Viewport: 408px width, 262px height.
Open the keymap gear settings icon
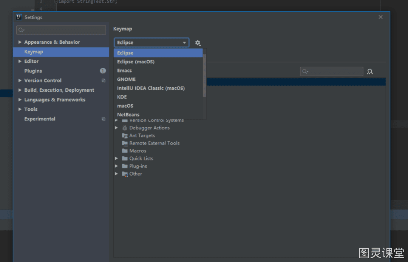point(198,43)
